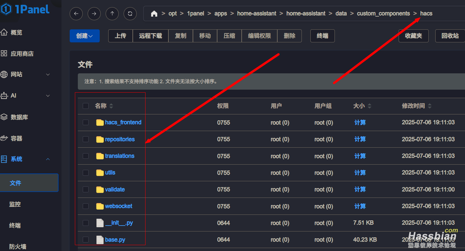Click the base.py file icon
Image resolution: width=465 pixels, height=251 pixels.
click(x=100, y=240)
